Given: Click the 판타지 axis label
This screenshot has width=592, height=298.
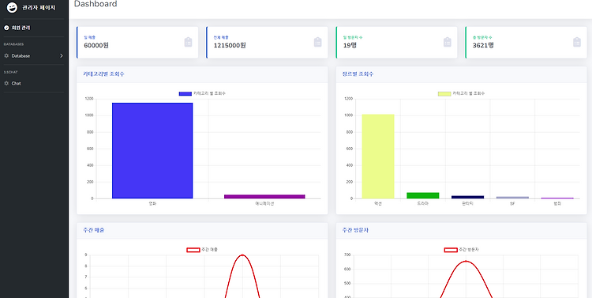Looking at the screenshot, I should [x=468, y=204].
